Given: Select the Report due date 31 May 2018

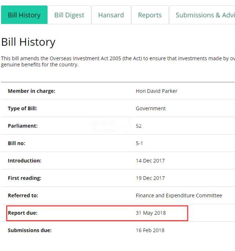Looking at the screenshot, I should click(151, 213).
